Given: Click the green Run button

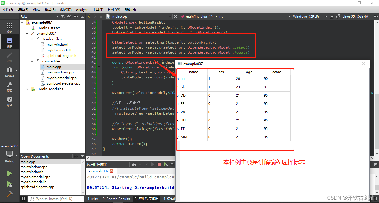Looking at the screenshot, I should 10,173.
